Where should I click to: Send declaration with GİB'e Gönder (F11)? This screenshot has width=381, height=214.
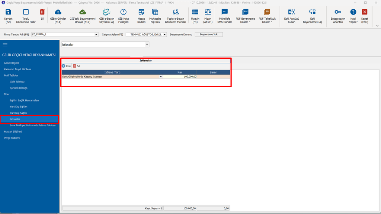pyautogui.click(x=58, y=12)
